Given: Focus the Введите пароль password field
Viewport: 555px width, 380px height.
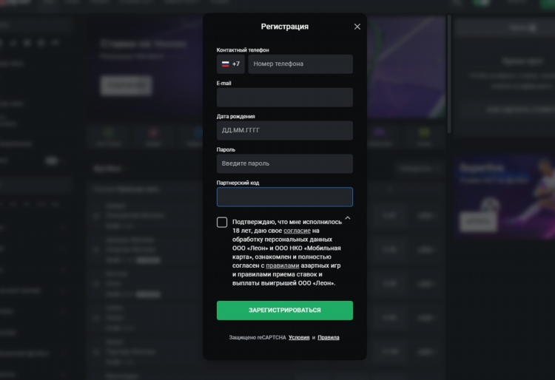Looking at the screenshot, I should (285, 163).
